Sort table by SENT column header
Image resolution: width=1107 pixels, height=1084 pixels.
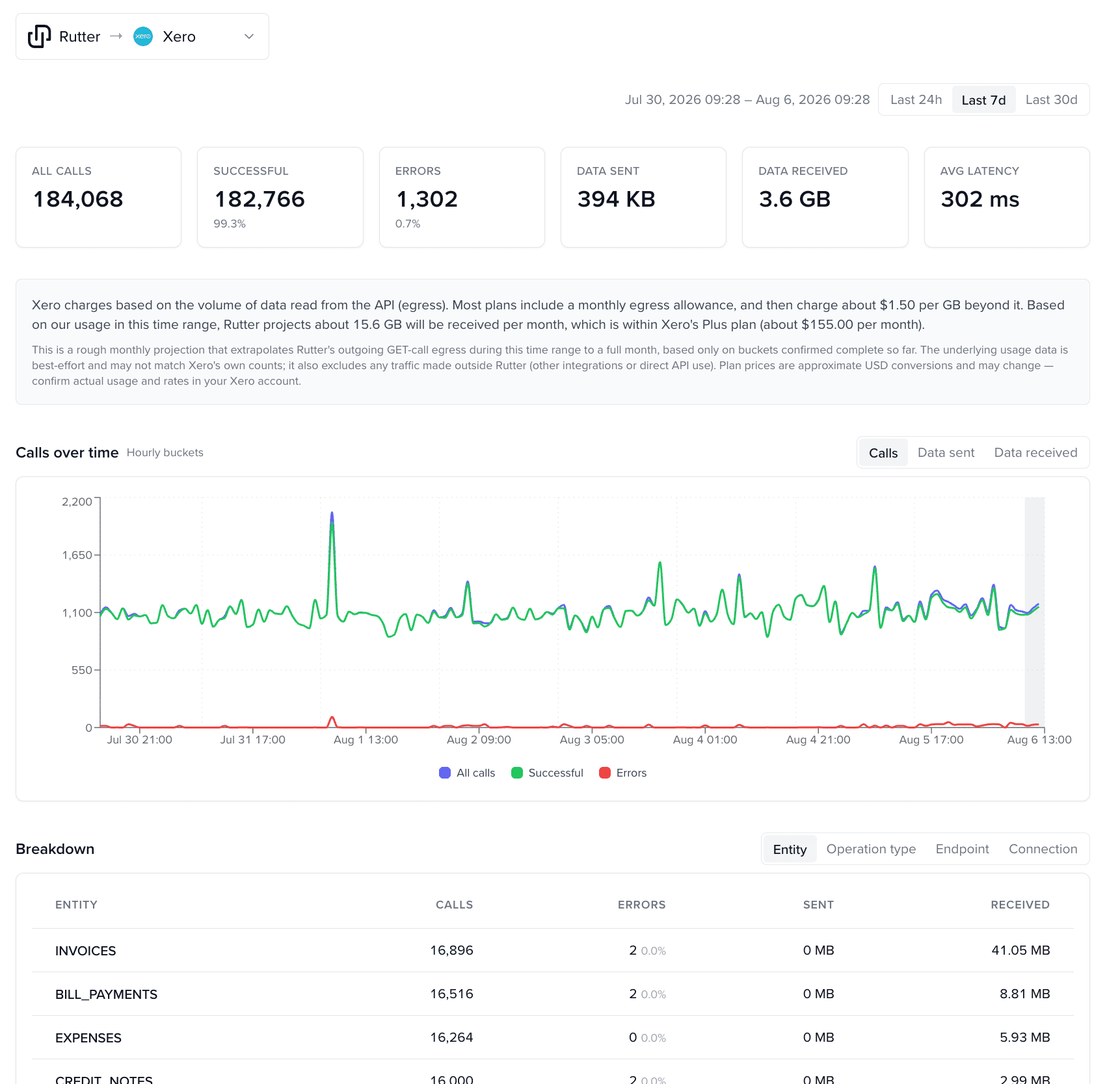point(818,905)
